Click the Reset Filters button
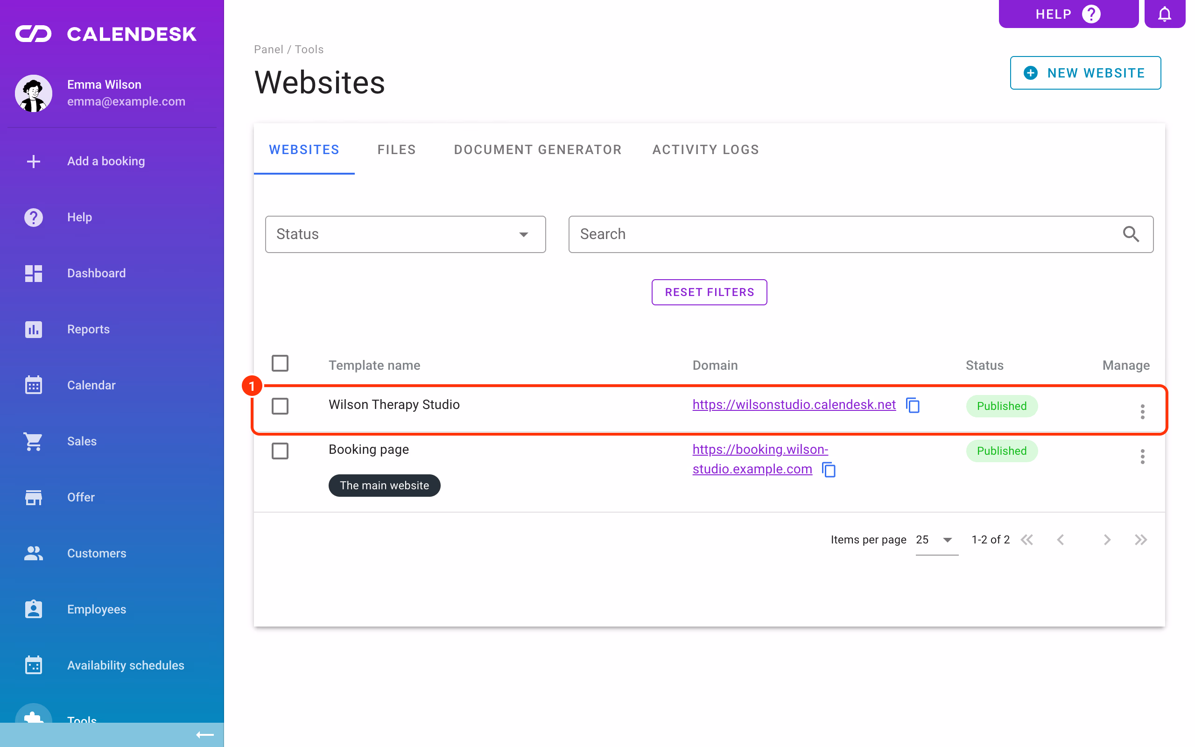Image resolution: width=1195 pixels, height=747 pixels. 709,292
